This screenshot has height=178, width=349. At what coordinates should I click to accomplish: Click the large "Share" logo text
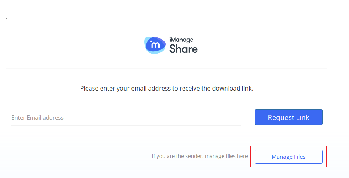(x=183, y=49)
